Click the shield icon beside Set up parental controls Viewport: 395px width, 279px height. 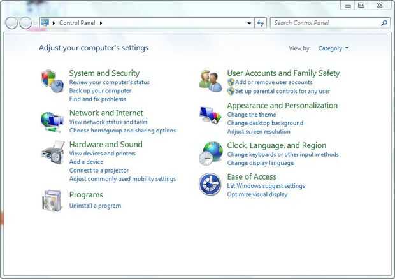(231, 91)
